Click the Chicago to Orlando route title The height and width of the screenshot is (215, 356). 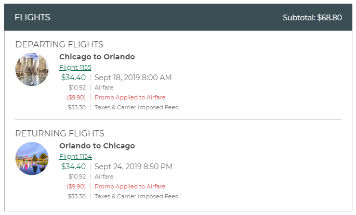coord(97,57)
